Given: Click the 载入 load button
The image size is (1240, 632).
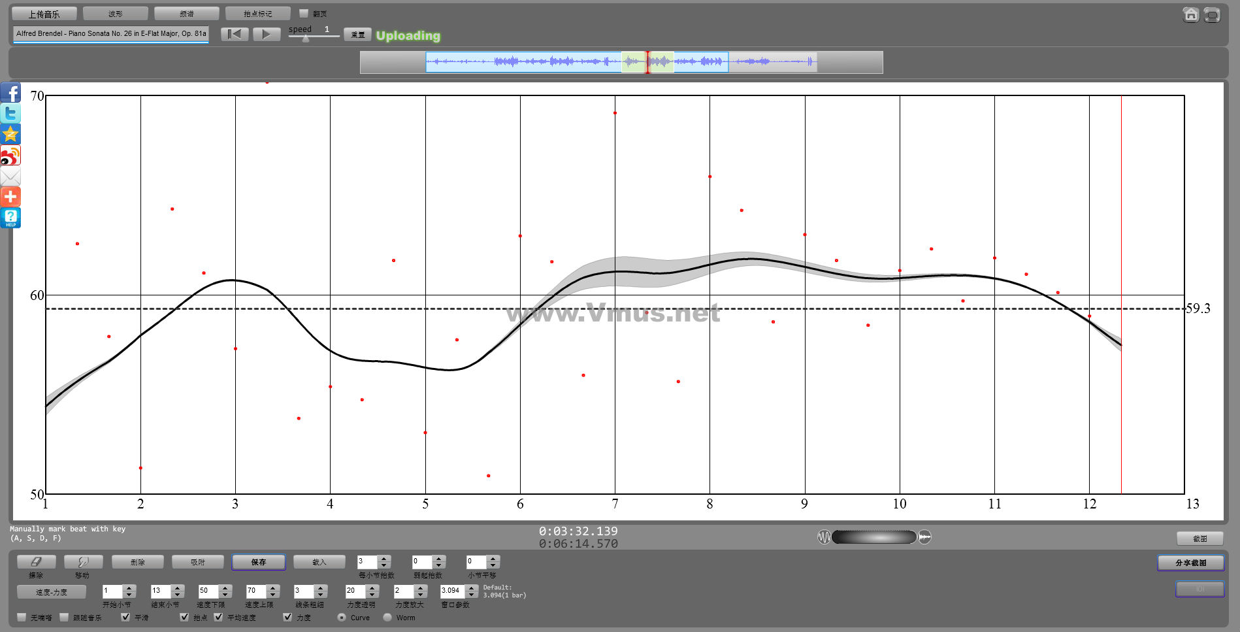Looking at the screenshot, I should click(319, 561).
